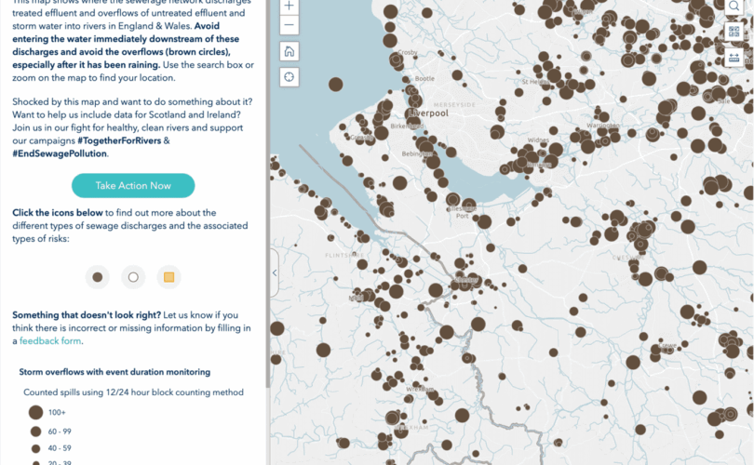
Task: Click the Liverpool label on the map
Action: click(429, 113)
